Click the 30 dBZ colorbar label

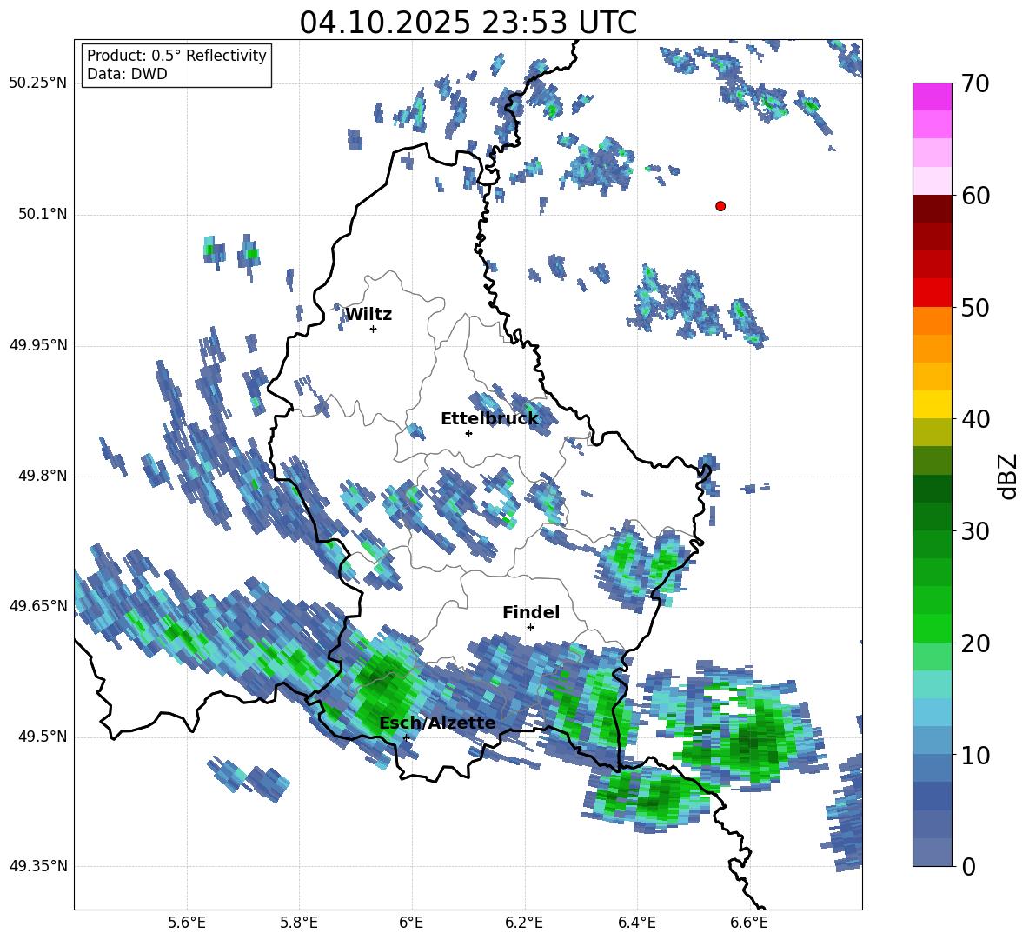[975, 531]
